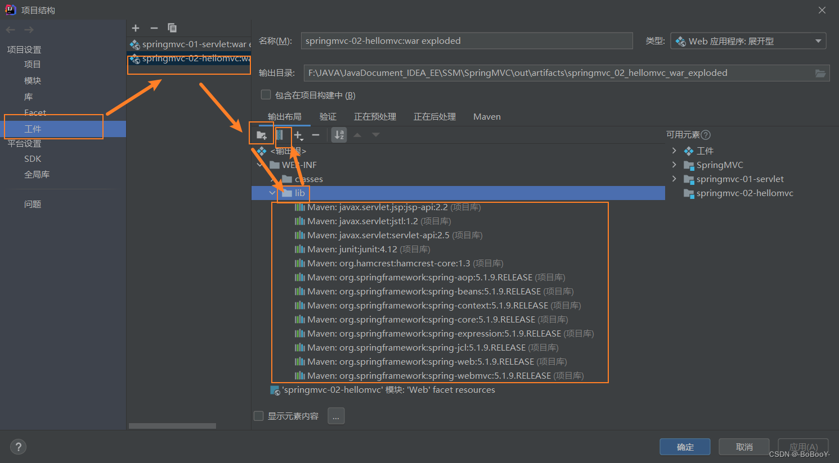Open help question mark button
Image resolution: width=839 pixels, height=463 pixels.
19,447
